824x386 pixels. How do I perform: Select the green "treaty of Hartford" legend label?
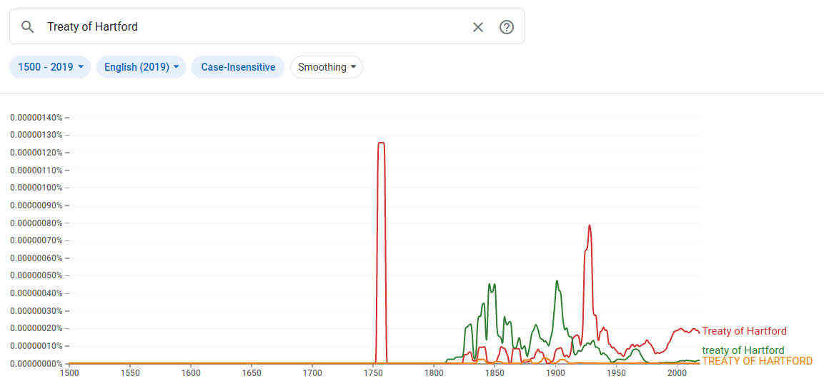point(743,350)
